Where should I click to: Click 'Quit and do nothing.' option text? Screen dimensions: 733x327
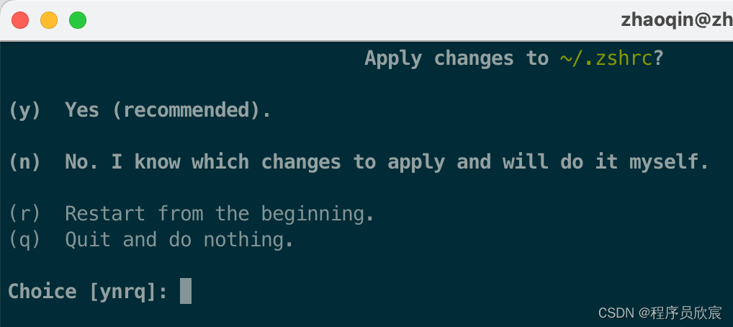(179, 240)
